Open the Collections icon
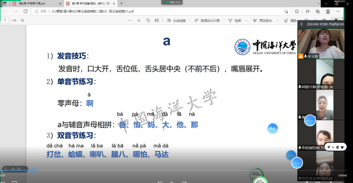This screenshot has width=353, height=183. 318,11
